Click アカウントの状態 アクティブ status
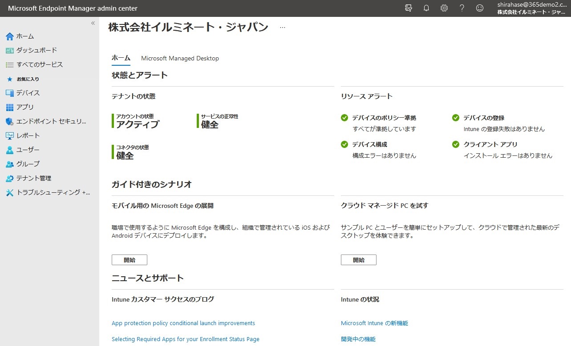The height and width of the screenshot is (346, 571). [x=136, y=121]
